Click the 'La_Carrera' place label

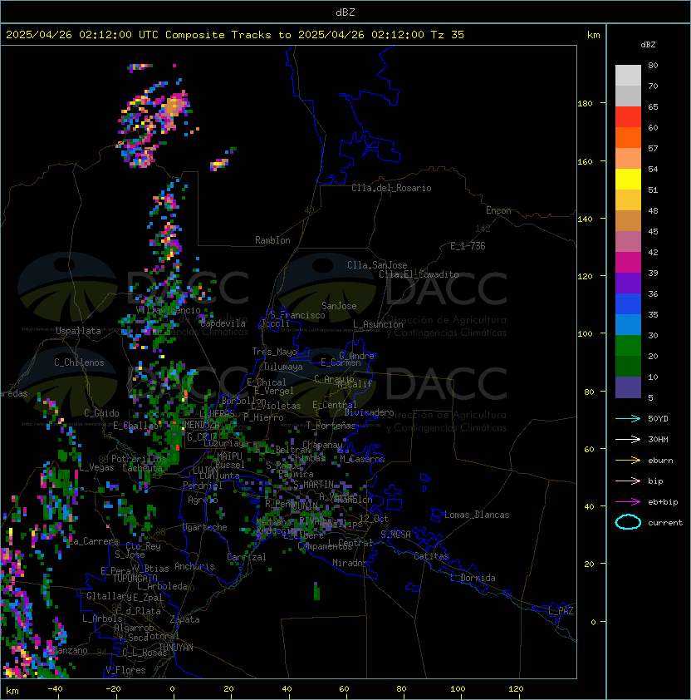click(93, 541)
